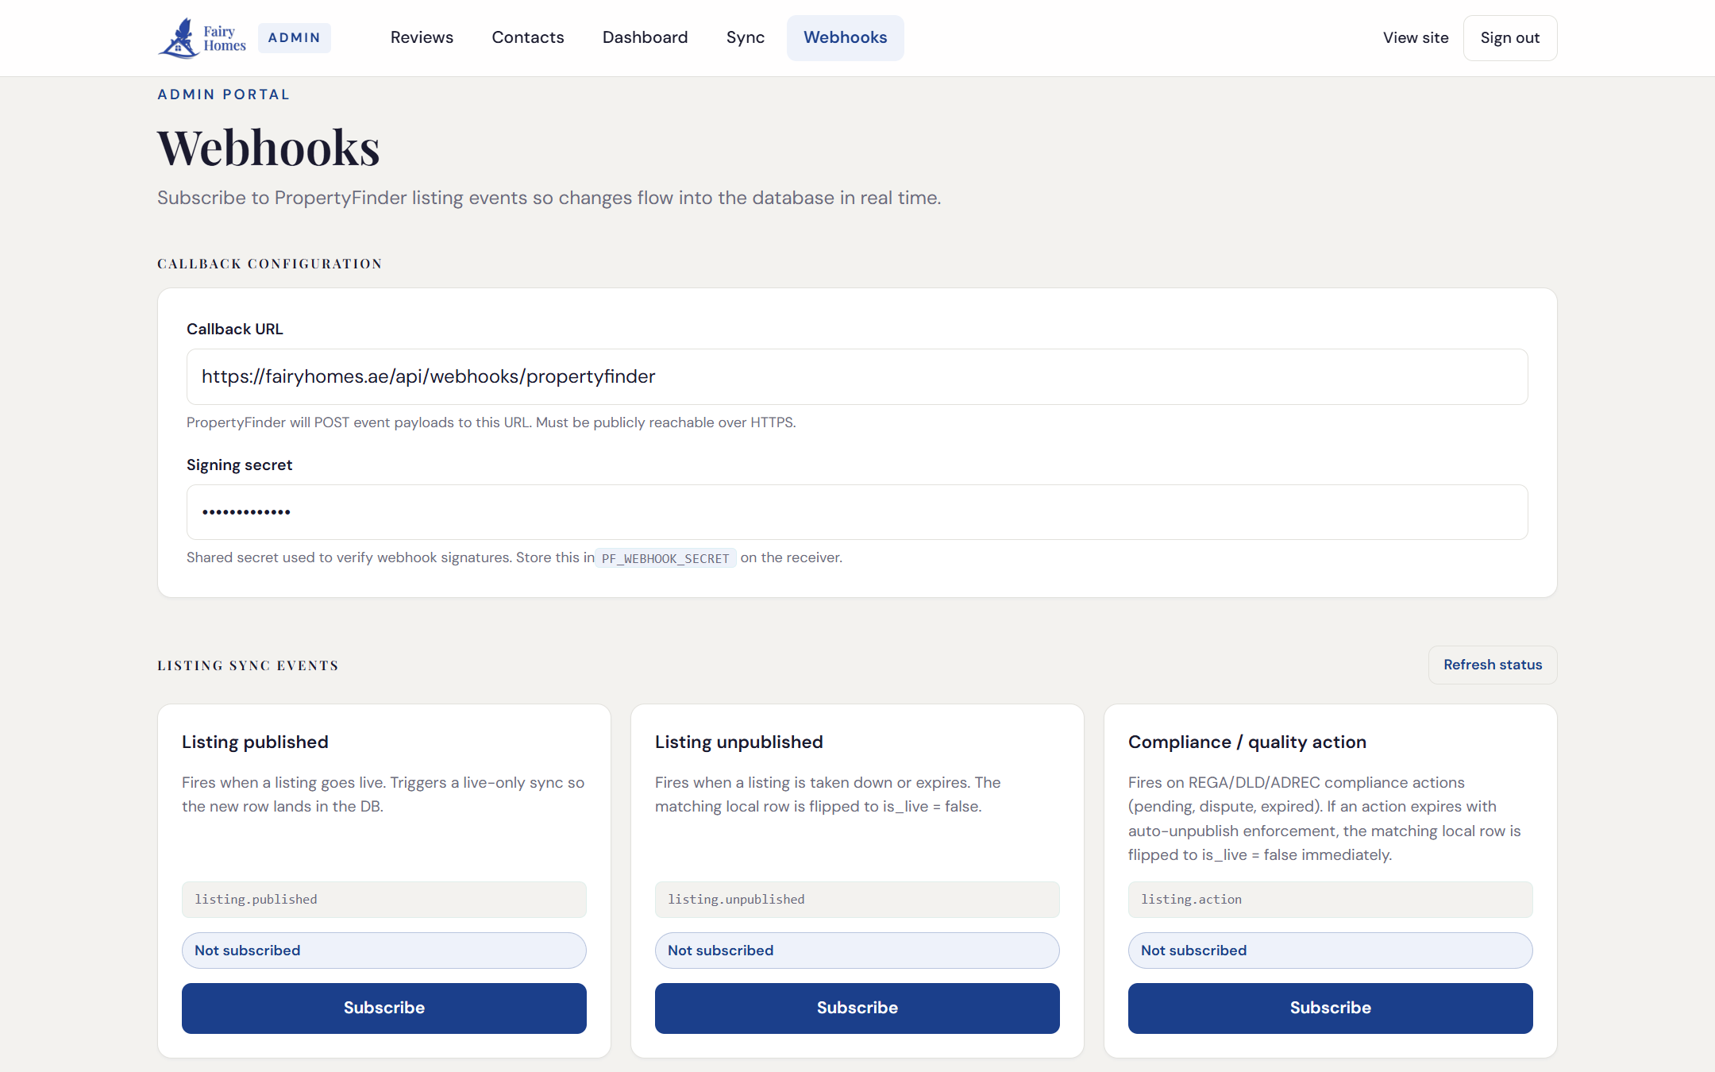1715x1072 pixels.
Task: Click the PropertyFinder will POST helper text
Action: click(491, 422)
